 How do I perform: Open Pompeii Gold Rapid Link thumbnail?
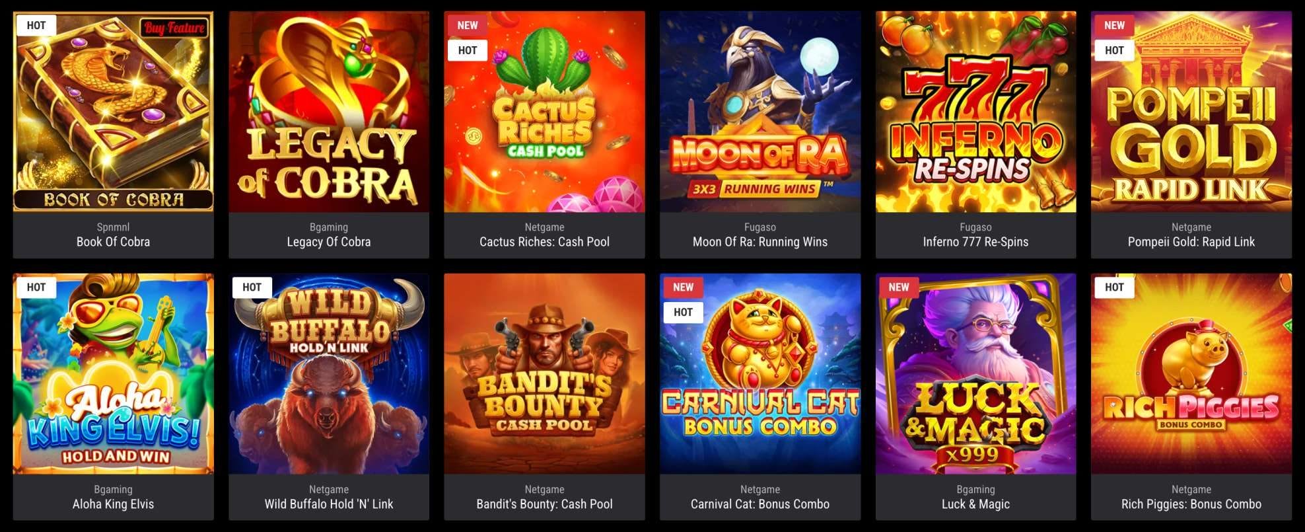(1191, 112)
